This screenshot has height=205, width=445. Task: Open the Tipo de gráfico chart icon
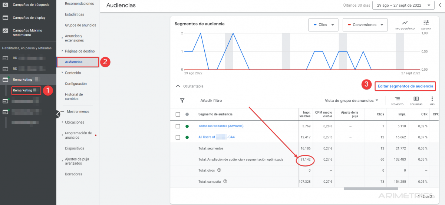coord(405,23)
